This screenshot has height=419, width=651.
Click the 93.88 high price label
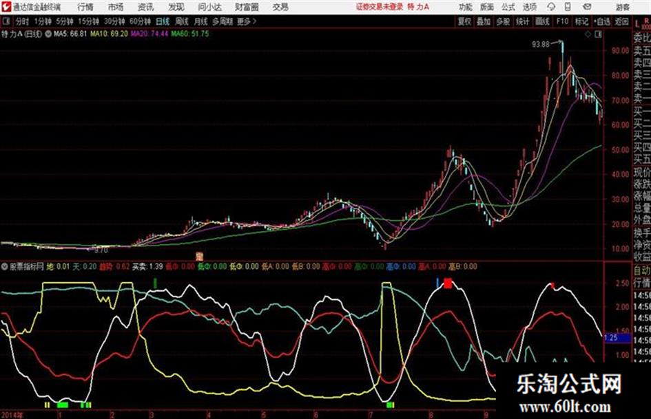(541, 45)
